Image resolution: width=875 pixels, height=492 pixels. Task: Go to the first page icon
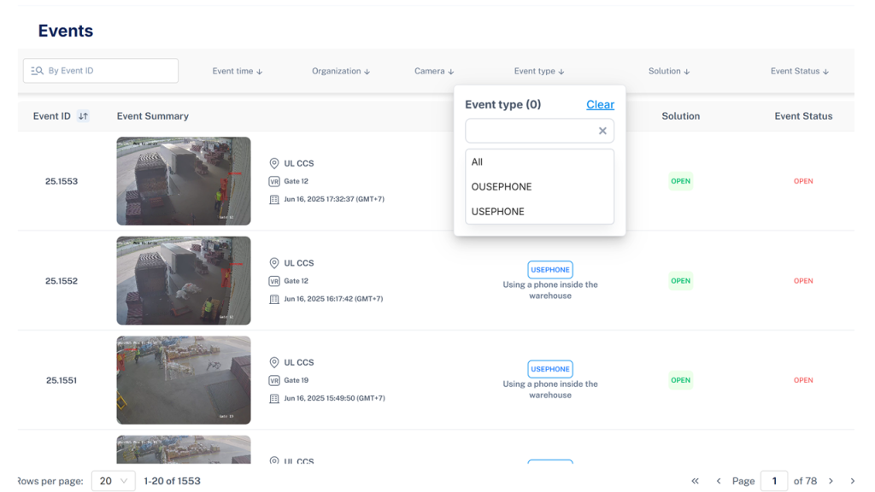695,481
